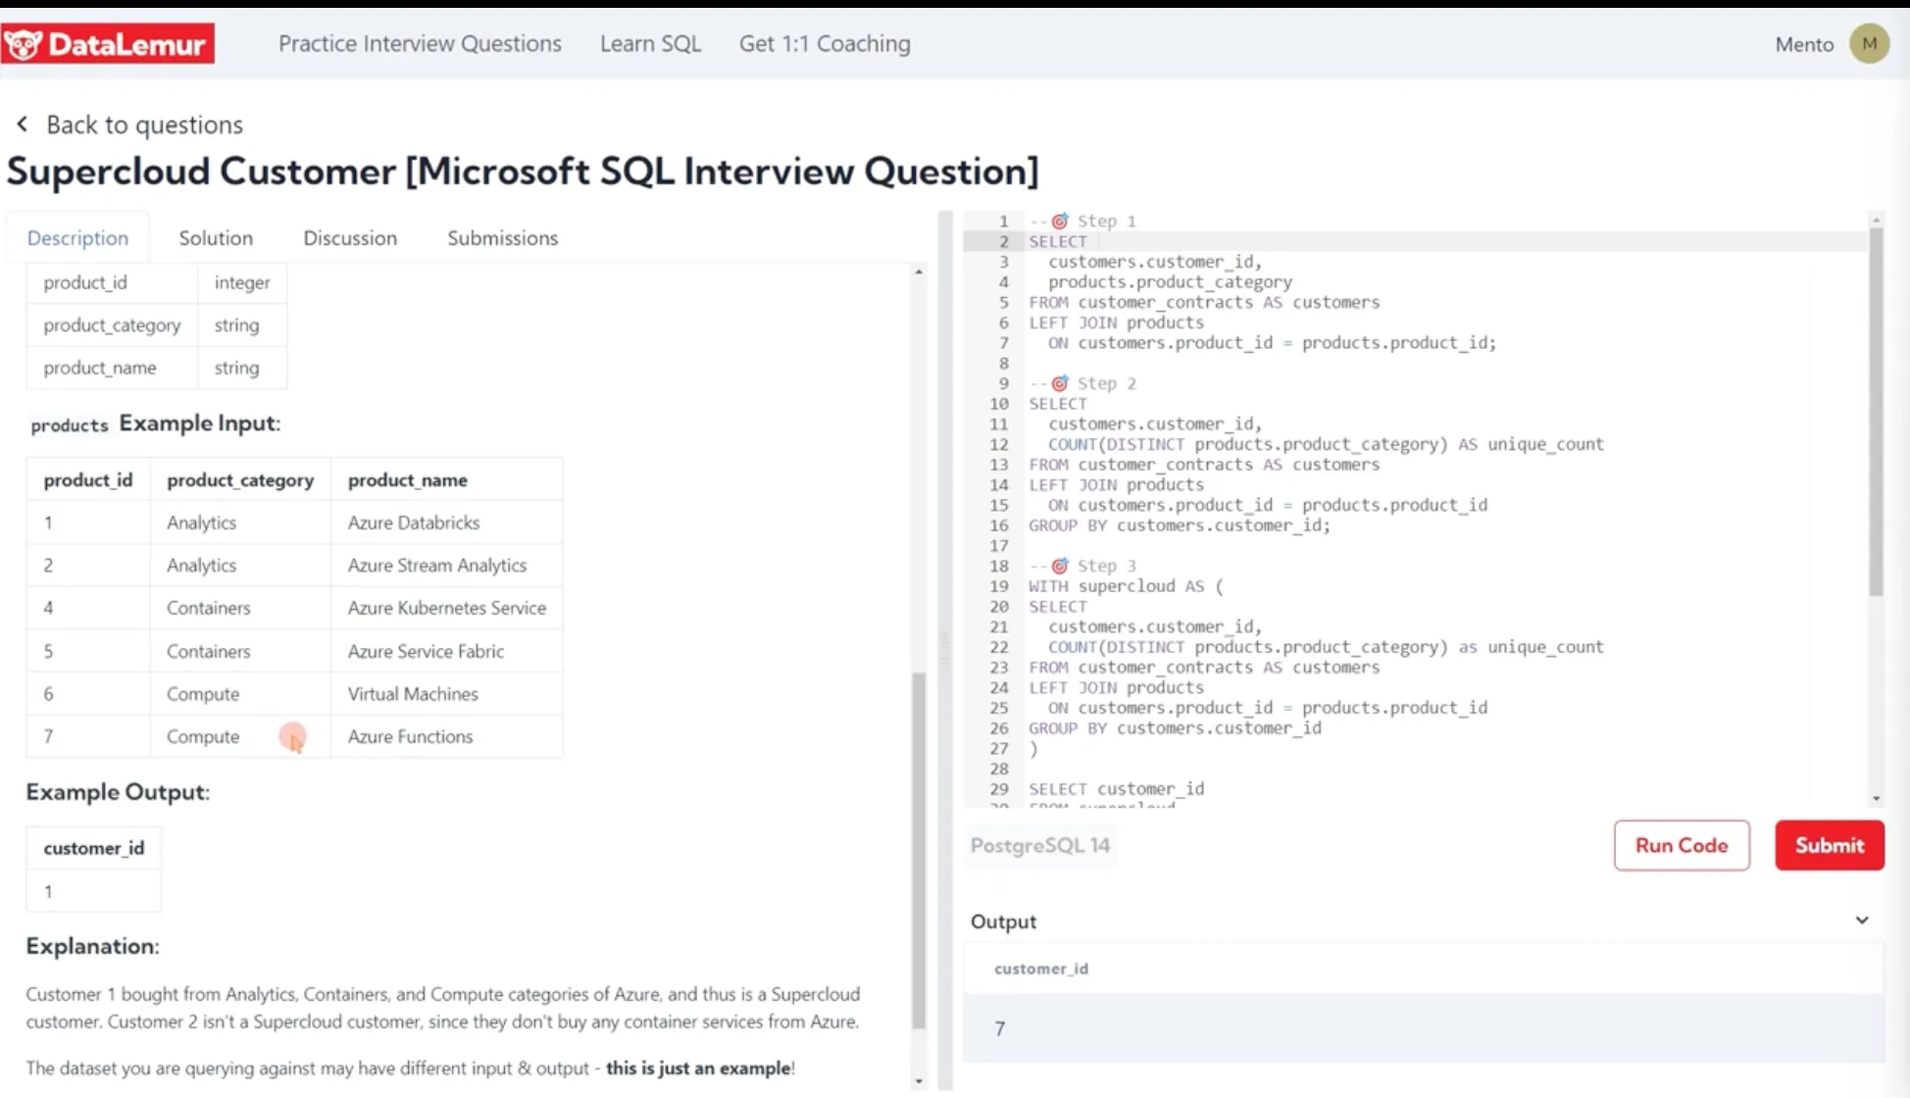
Task: Select the Description tab
Action: pos(77,238)
